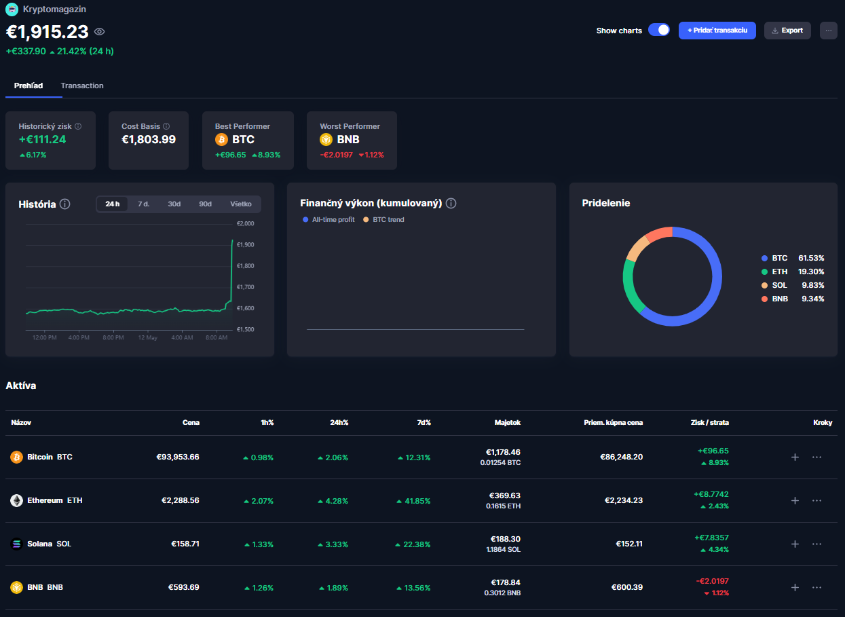Viewport: 845px width, 617px height.
Task: Turn off the Show charts switch
Action: coord(658,31)
